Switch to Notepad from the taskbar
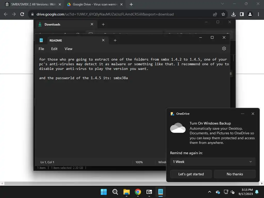Image resolution: width=264 pixels, height=198 pixels. click(161, 192)
